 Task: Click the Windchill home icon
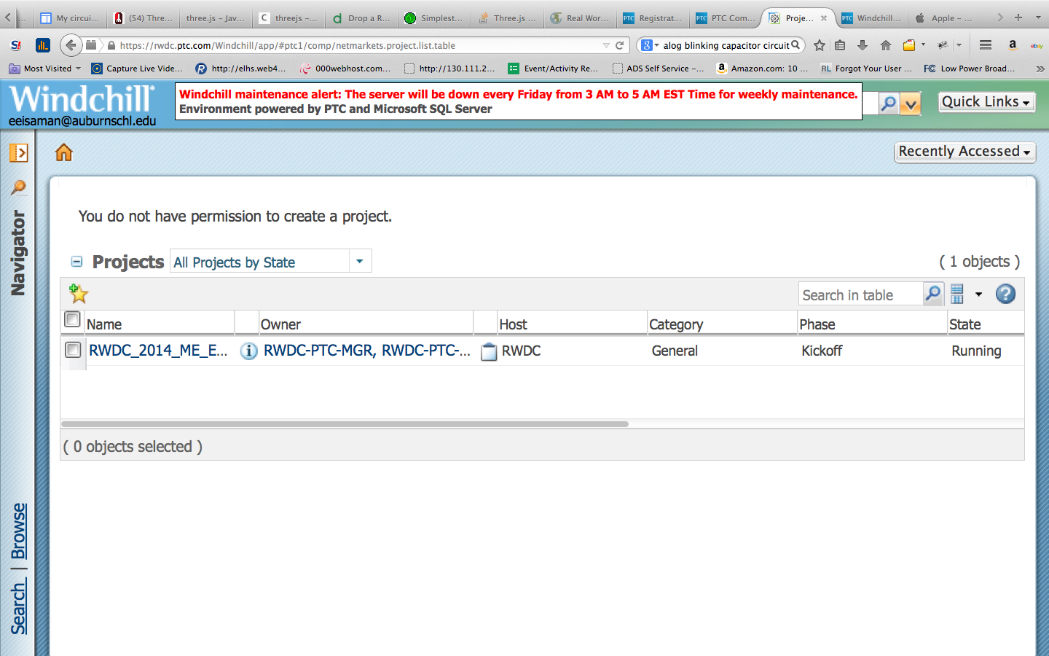(x=64, y=152)
